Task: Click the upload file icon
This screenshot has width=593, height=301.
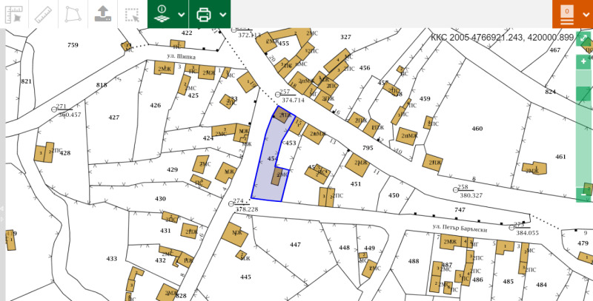Action: pos(102,14)
